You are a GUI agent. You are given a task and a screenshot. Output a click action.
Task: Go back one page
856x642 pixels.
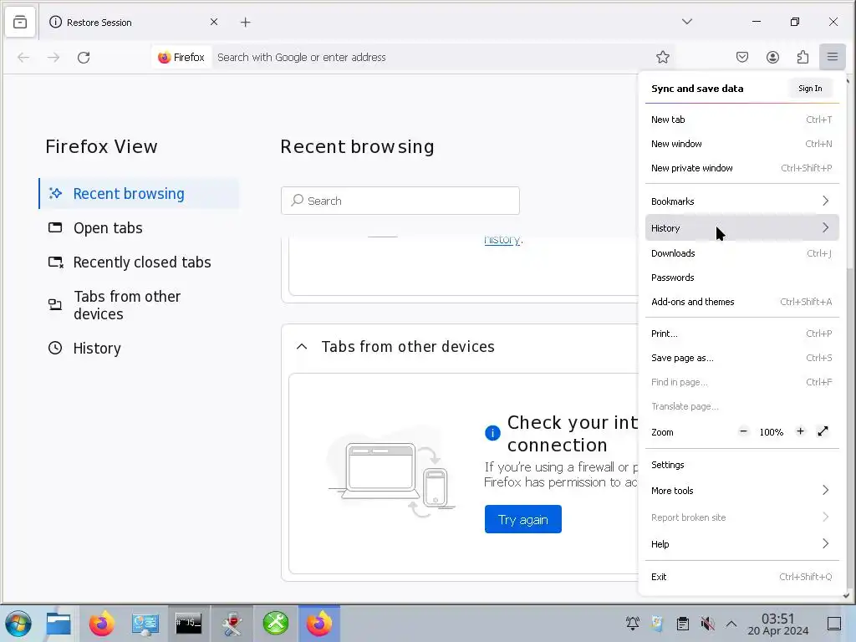tap(23, 58)
